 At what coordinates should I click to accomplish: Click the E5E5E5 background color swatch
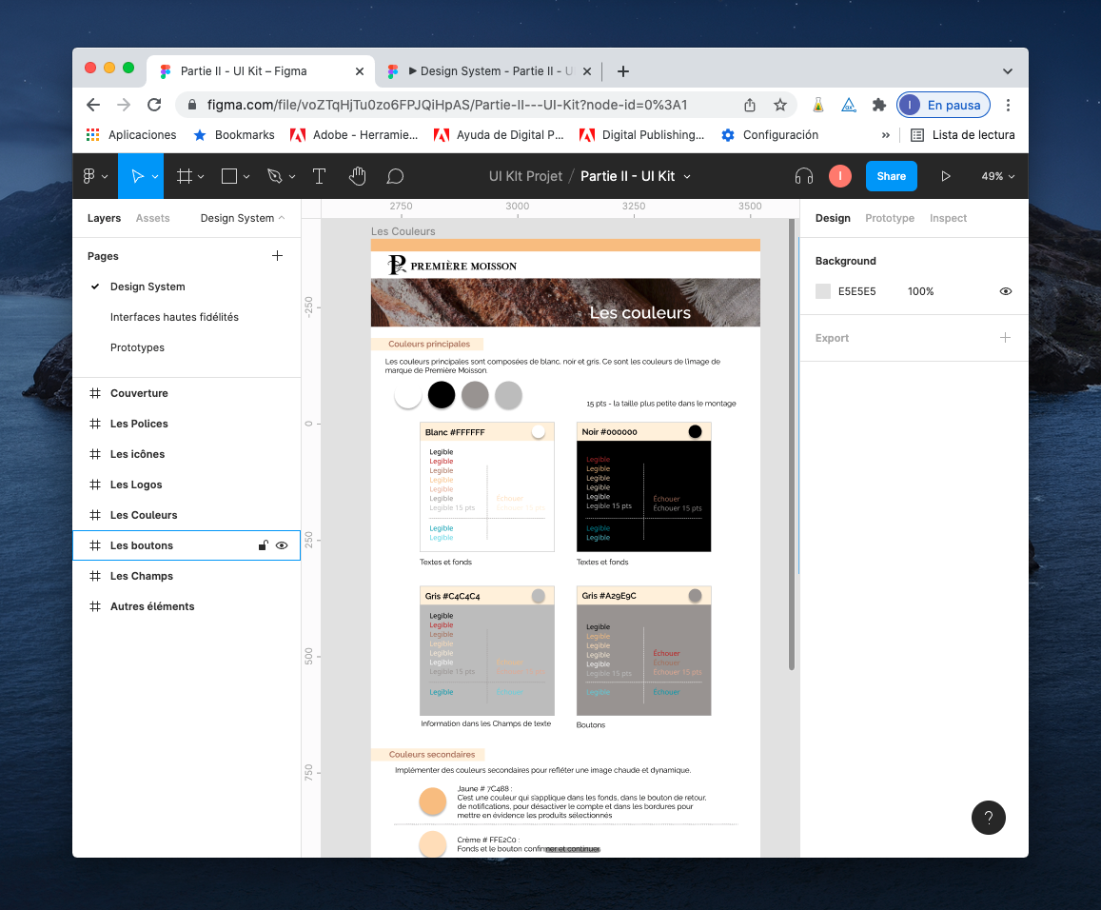coord(823,291)
